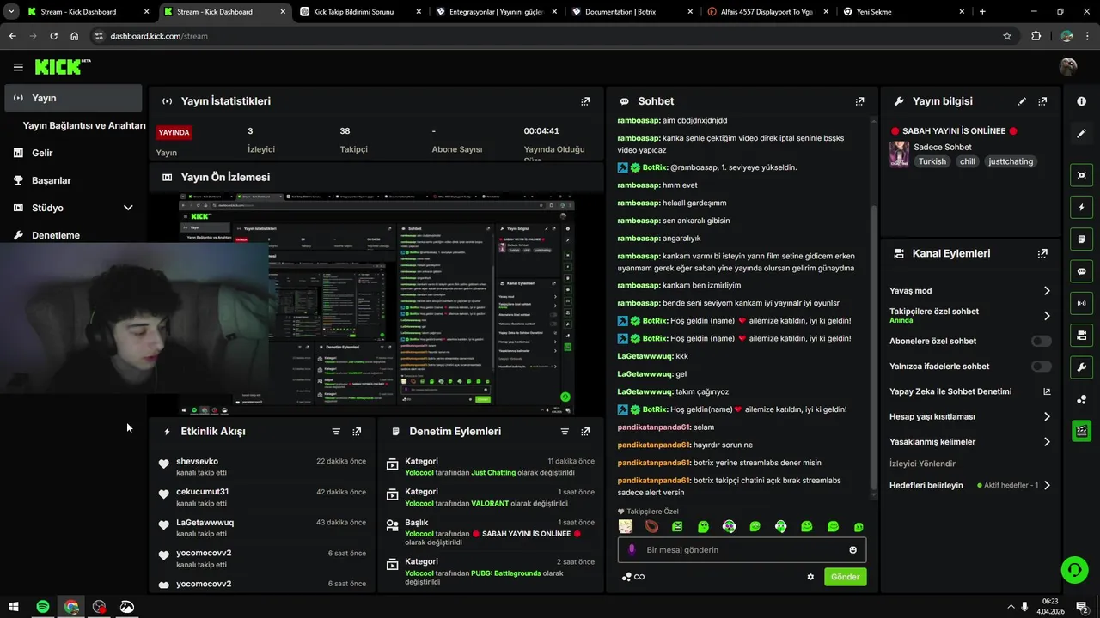Open Spotify from the Windows taskbar
This screenshot has width=1100, height=618.
pos(43,607)
